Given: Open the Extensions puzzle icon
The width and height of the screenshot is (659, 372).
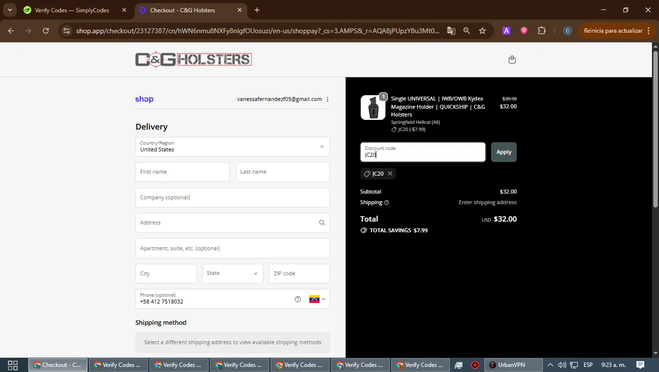Looking at the screenshot, I should 542,31.
